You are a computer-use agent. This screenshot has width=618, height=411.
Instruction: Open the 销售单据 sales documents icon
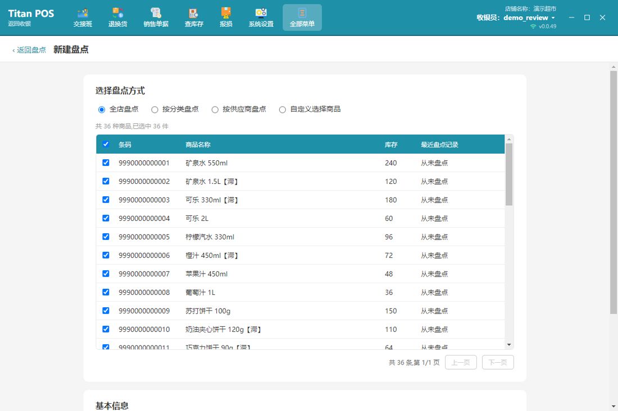tap(156, 18)
